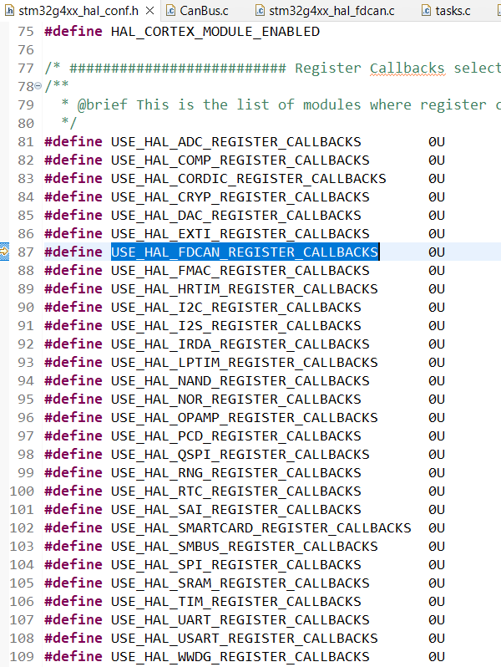Switch to the stm32g4xx_hal_conf.h tab
The width and height of the screenshot is (501, 667).
point(78,11)
